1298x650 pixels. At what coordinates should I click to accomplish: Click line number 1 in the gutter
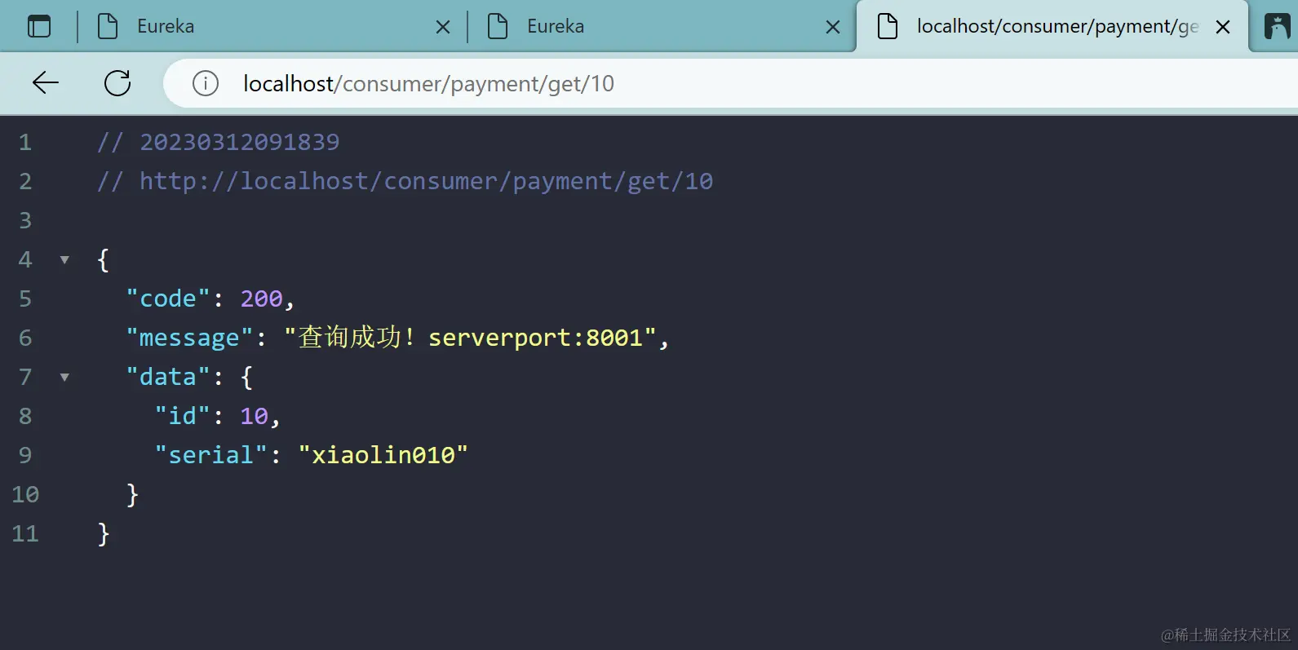point(25,143)
